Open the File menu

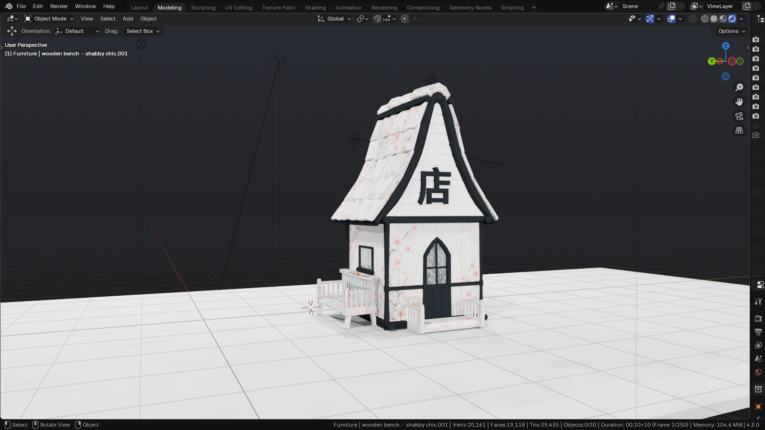(21, 6)
